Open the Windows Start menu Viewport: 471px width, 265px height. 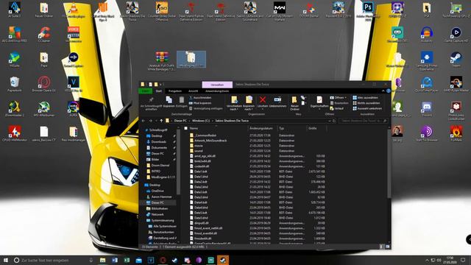click(5, 260)
